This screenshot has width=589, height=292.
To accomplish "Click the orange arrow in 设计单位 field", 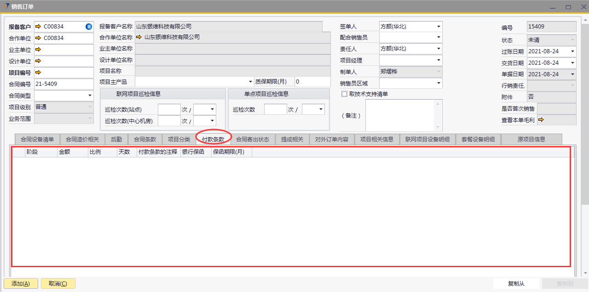I will 38,61.
